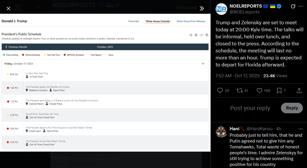
Task: Click the Google calendar G icon
Action: [x=191, y=35]
